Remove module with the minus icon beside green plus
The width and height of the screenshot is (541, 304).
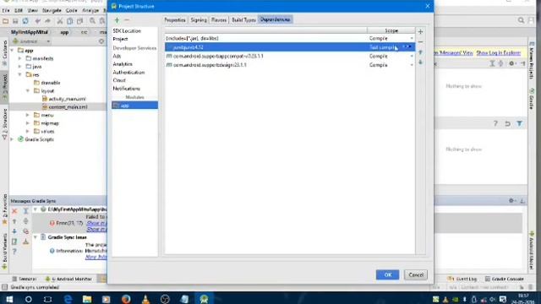(127, 20)
